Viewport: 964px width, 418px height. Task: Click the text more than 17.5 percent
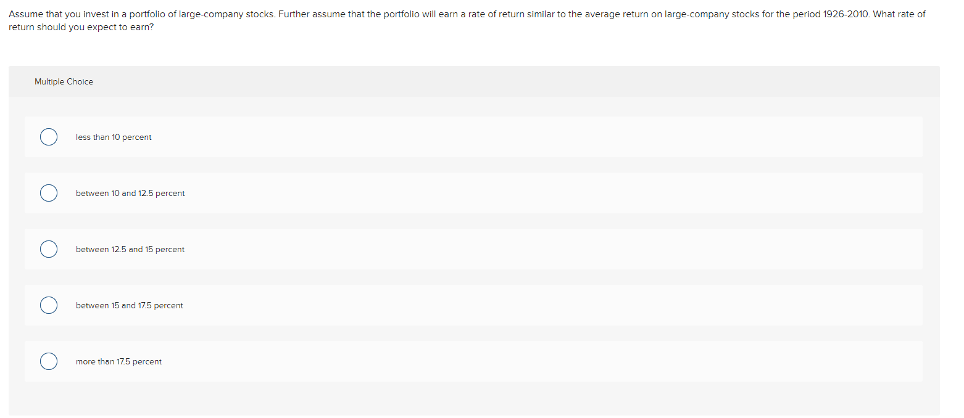tap(118, 361)
